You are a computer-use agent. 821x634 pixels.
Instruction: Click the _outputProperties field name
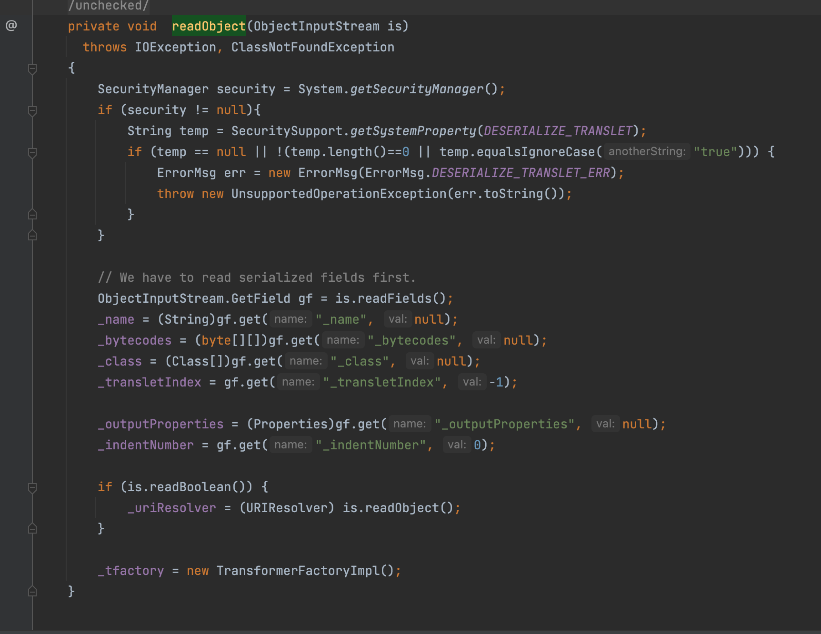[x=160, y=424]
